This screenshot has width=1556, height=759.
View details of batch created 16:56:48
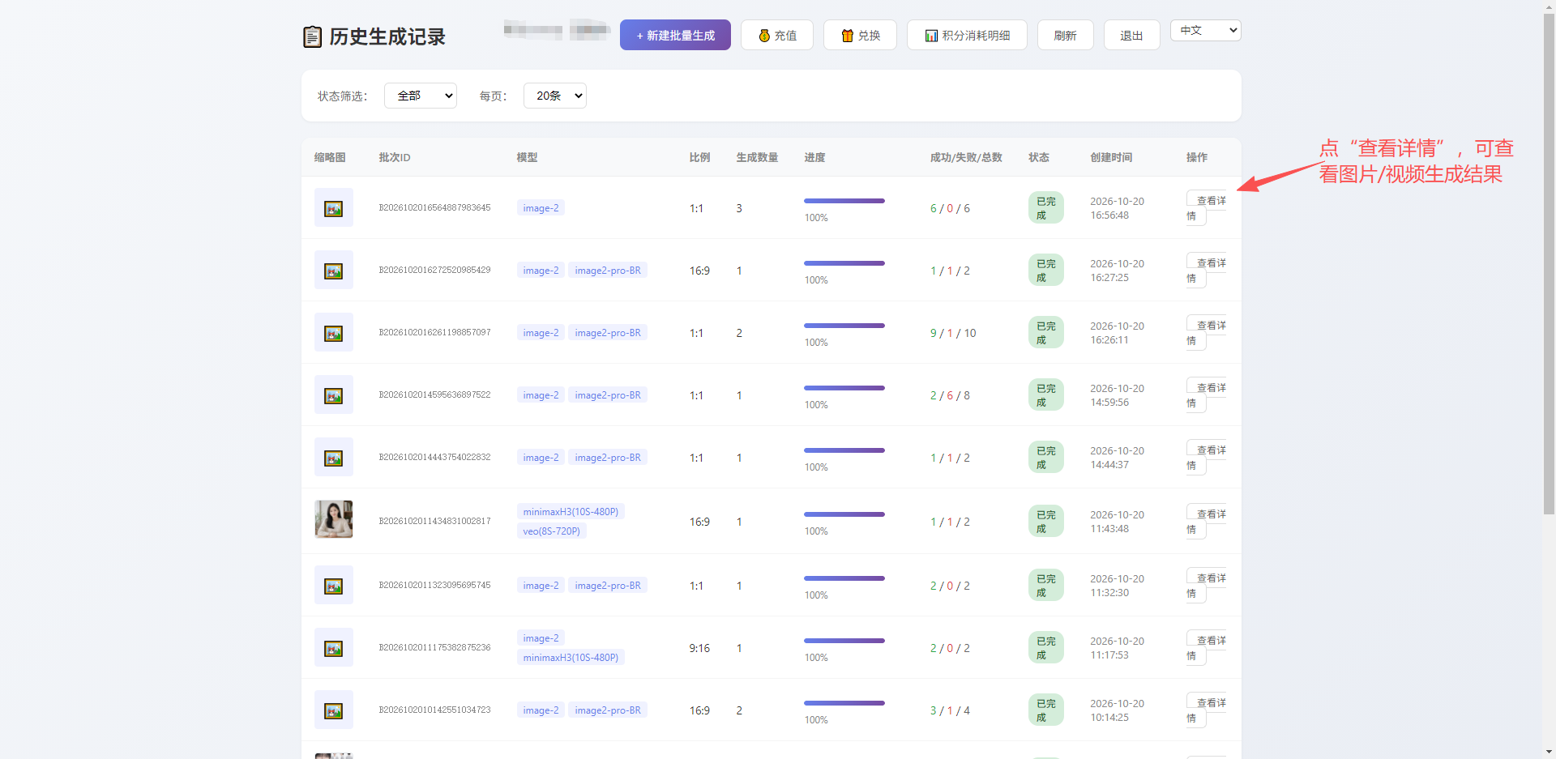(1206, 208)
